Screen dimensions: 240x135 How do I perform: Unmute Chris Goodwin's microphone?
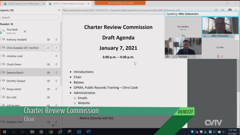pos(56,48)
